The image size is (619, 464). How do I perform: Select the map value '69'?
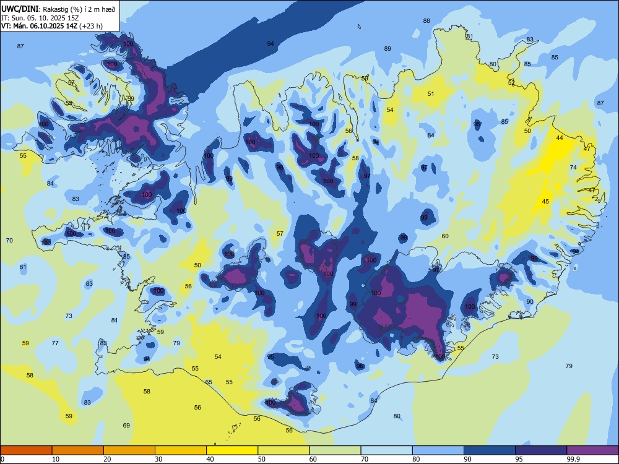(126, 426)
